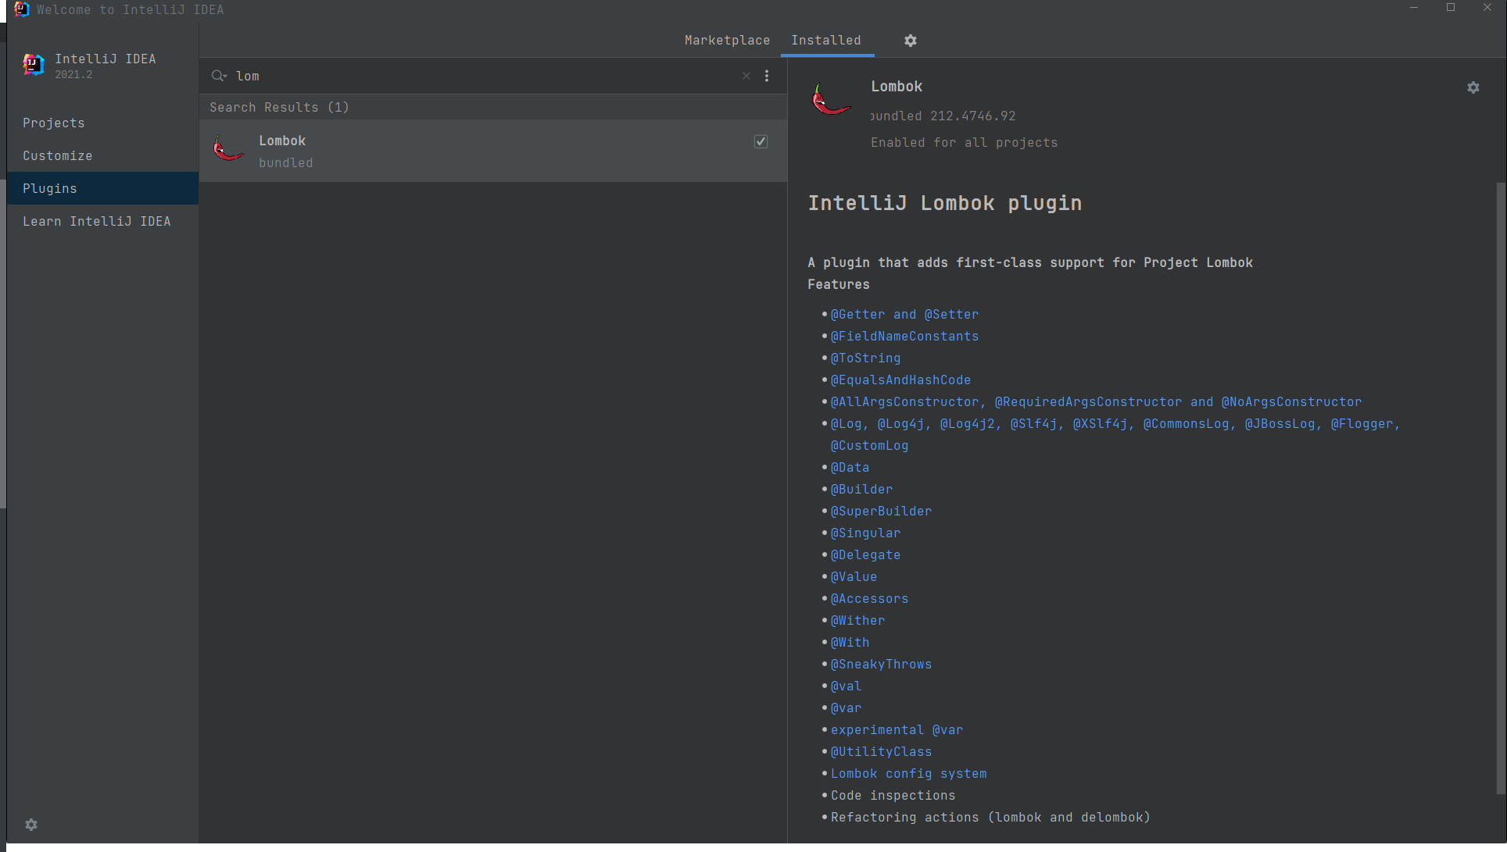The image size is (1507, 852).
Task: Open search options three-dot menu
Action: pyautogui.click(x=767, y=76)
